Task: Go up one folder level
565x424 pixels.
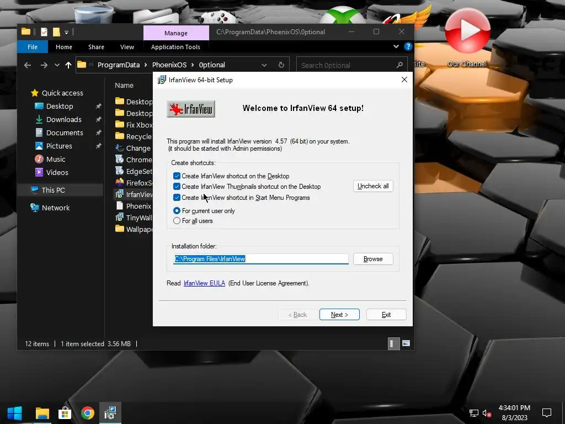Action: point(68,65)
